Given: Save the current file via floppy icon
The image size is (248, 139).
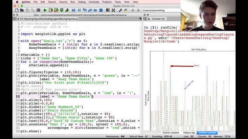Looking at the screenshot, I should pyautogui.click(x=28, y=10).
